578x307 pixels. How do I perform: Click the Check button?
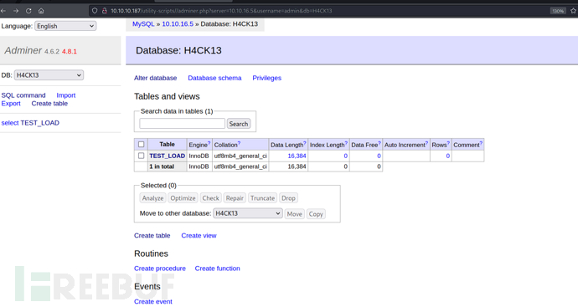point(210,198)
